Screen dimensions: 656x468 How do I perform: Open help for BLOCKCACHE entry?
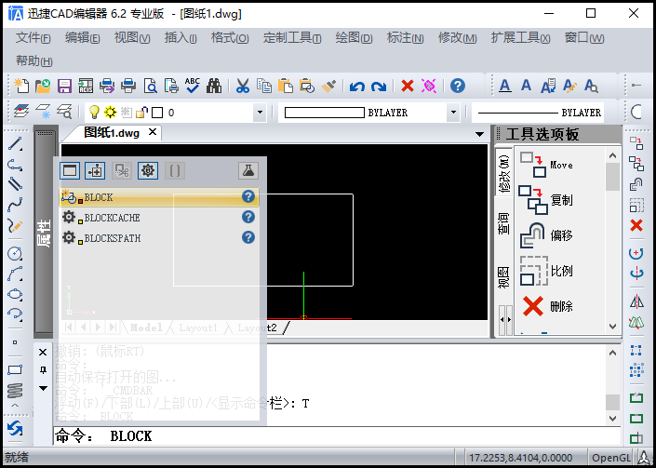(x=248, y=217)
